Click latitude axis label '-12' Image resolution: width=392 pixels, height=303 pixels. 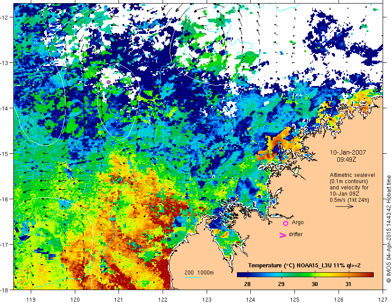click(x=5, y=17)
